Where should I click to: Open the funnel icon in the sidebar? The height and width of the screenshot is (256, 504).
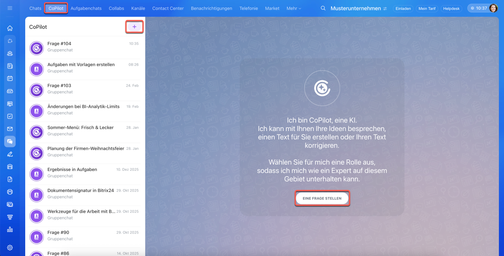coord(10,217)
